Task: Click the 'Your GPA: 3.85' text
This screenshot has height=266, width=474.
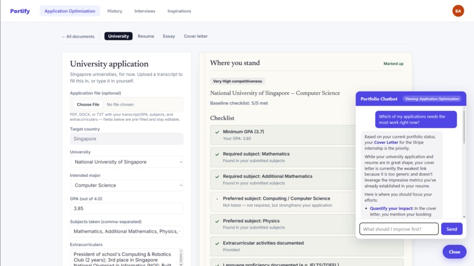Action: pyautogui.click(x=236, y=139)
